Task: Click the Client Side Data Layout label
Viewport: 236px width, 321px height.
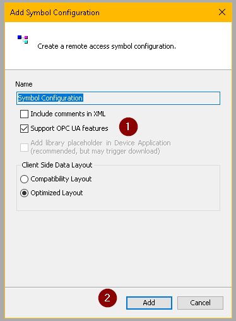Action: coord(57,165)
